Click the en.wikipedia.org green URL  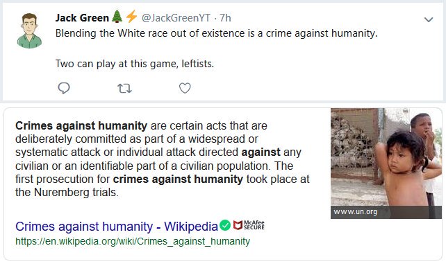pyautogui.click(x=133, y=241)
